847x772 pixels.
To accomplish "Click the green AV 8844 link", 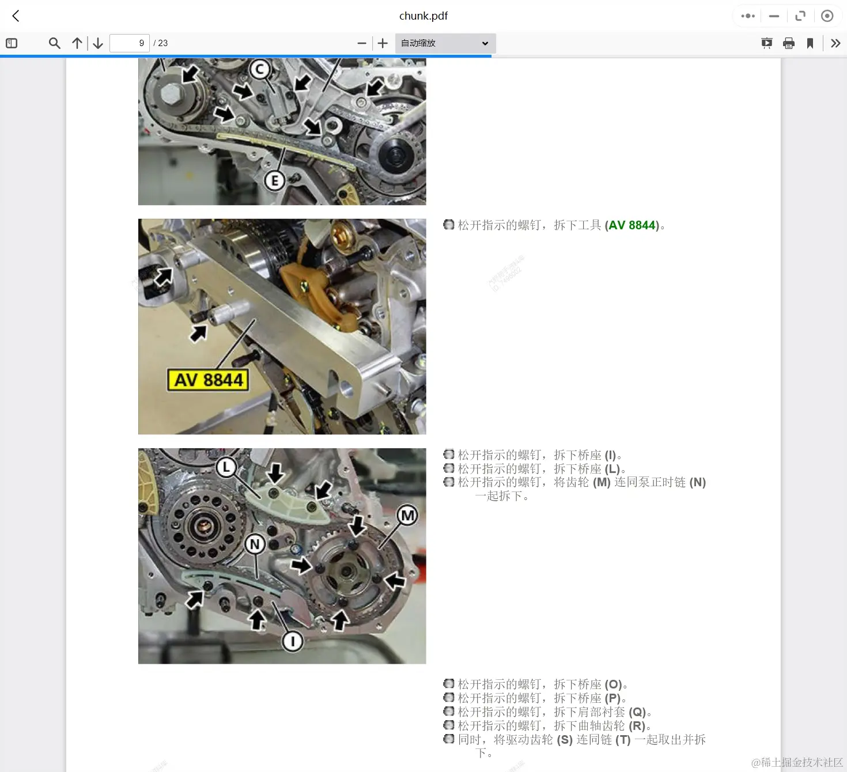I will pyautogui.click(x=632, y=225).
